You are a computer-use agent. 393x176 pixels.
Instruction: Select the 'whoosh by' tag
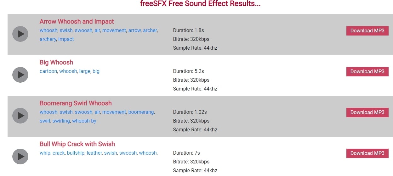(84, 121)
